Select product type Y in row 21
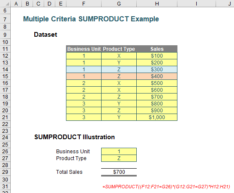This screenshot has width=234, height=193. [119, 117]
